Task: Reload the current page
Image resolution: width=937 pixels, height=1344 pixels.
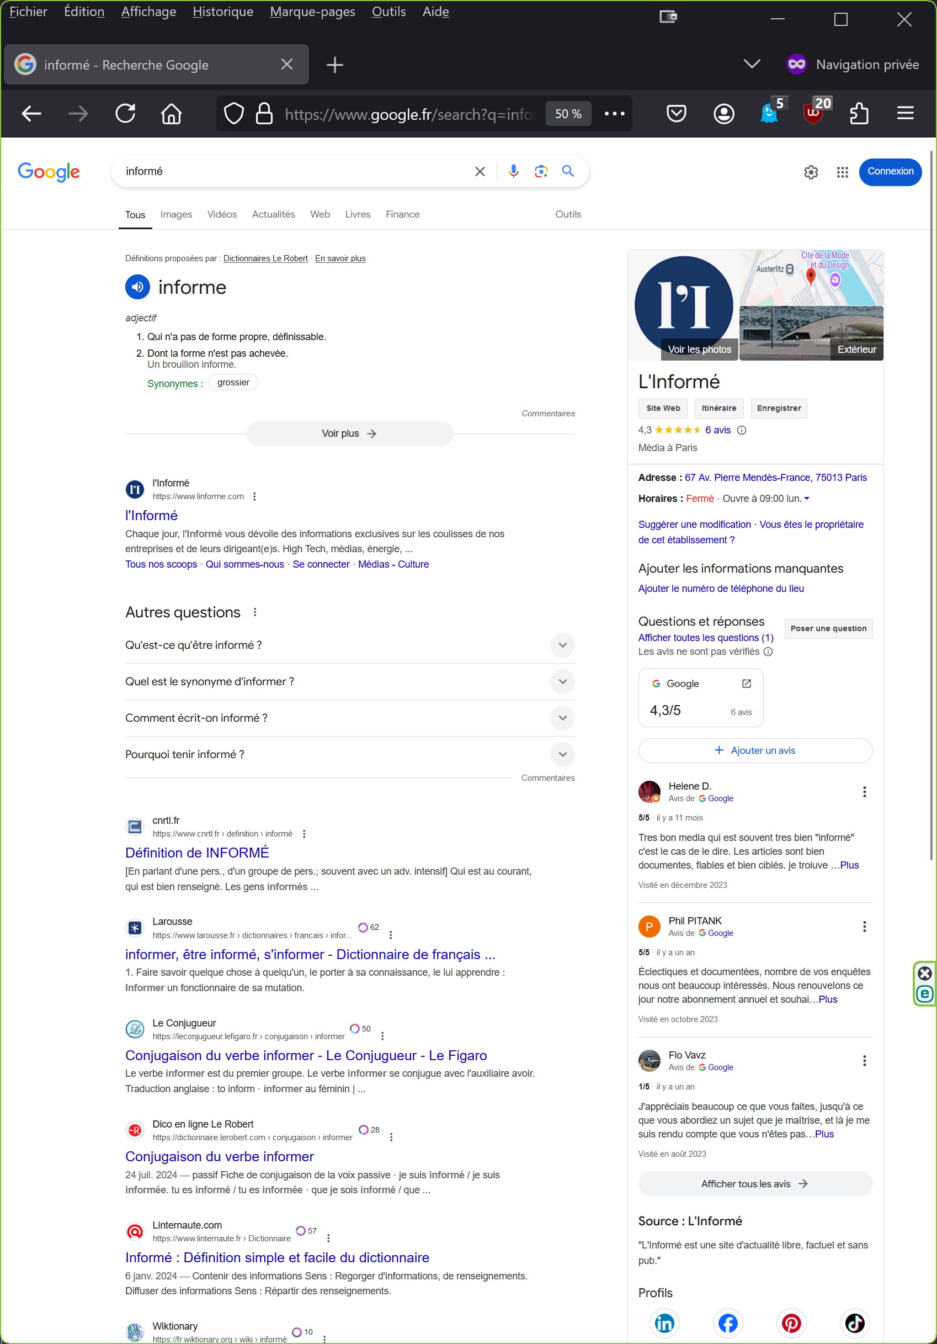Action: coord(125,113)
